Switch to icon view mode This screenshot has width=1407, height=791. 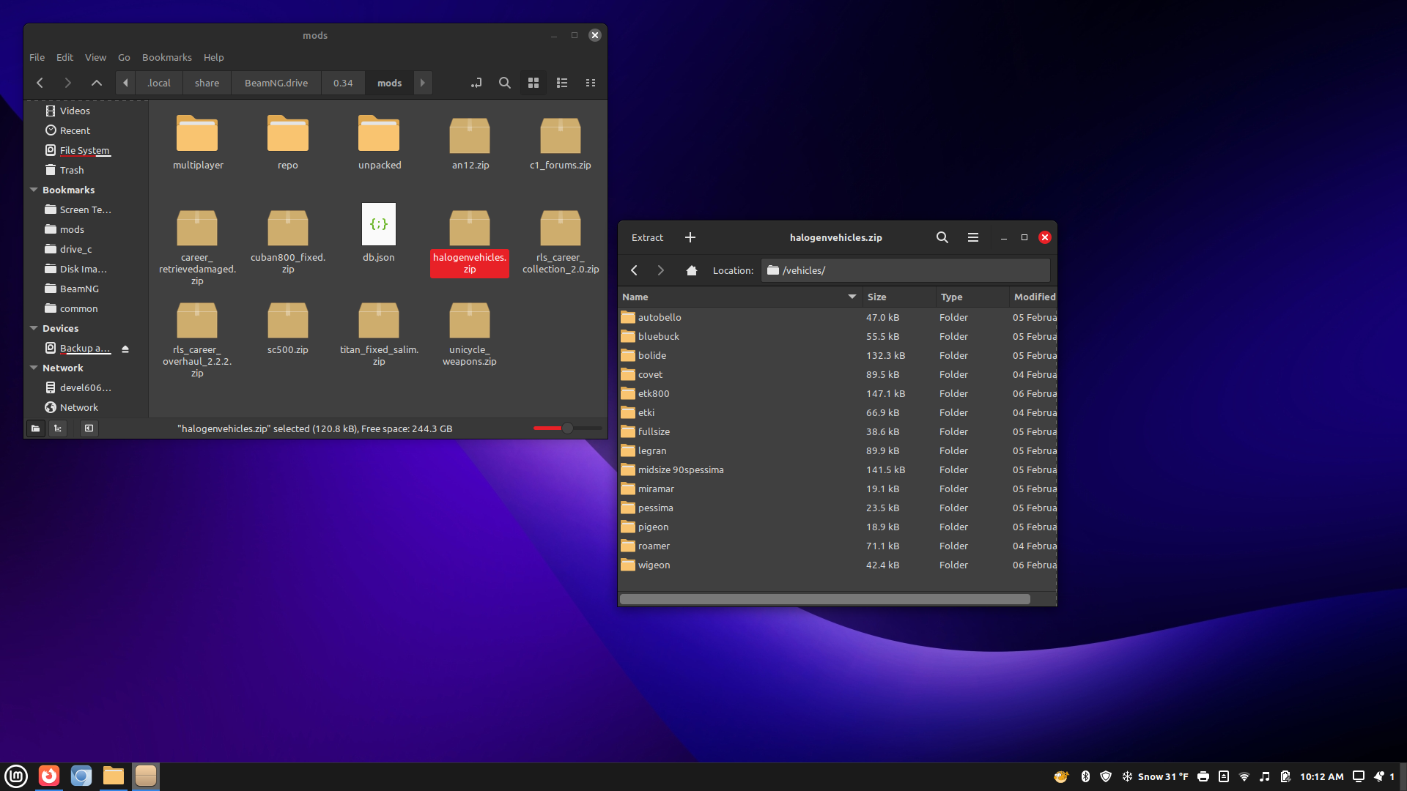533,83
